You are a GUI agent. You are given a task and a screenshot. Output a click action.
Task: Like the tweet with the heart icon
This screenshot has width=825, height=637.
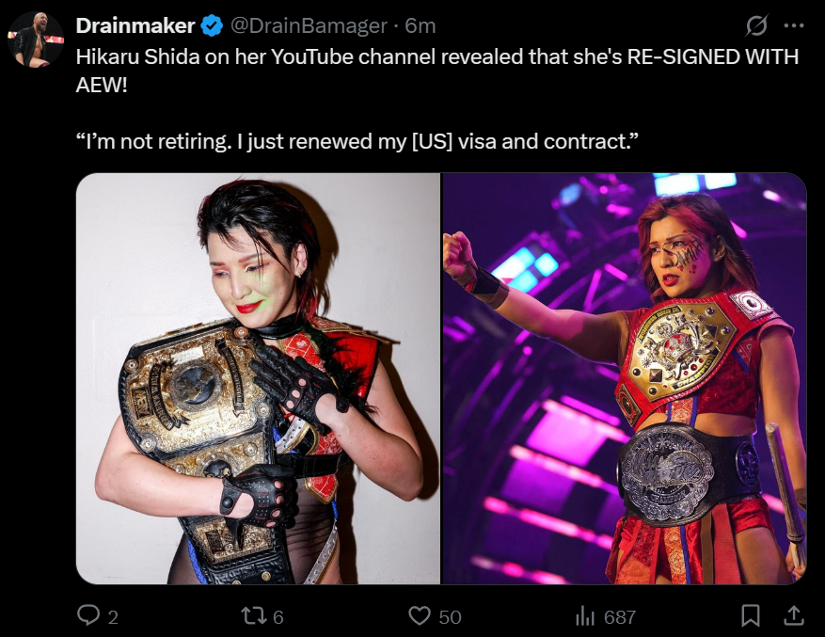tap(420, 615)
